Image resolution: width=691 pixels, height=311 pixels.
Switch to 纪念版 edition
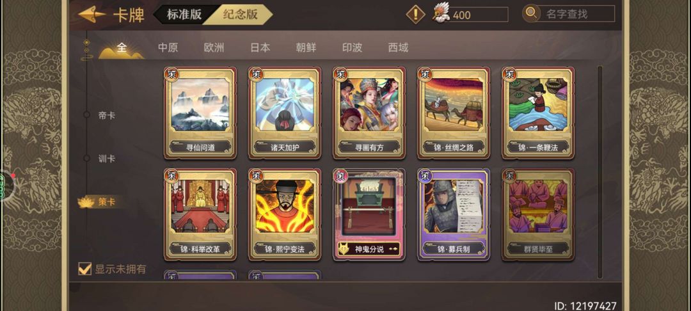pyautogui.click(x=240, y=14)
